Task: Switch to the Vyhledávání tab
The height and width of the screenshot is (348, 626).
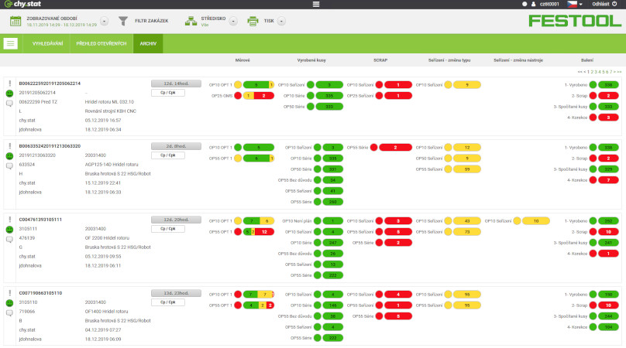Action: tap(47, 43)
